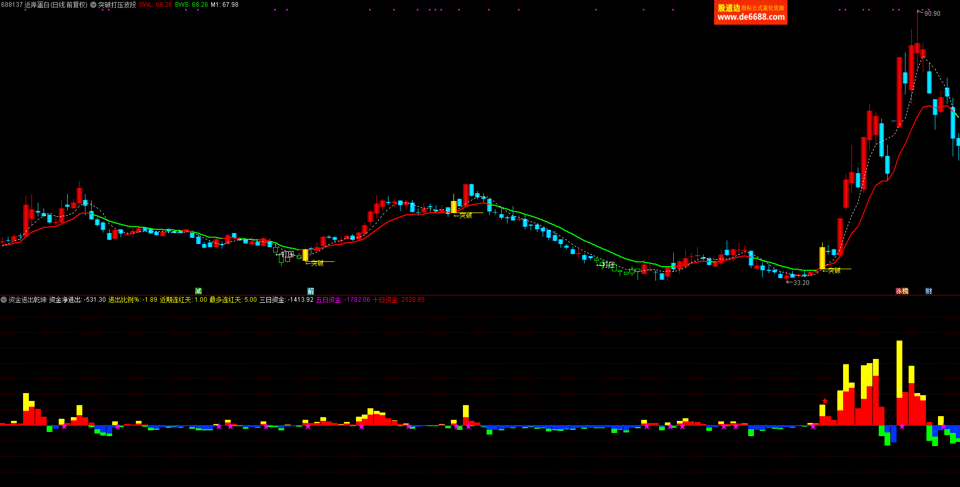Viewport: 960px width, 487px height.
Task: Click the green SWS: 68.26 value
Action: (191, 5)
